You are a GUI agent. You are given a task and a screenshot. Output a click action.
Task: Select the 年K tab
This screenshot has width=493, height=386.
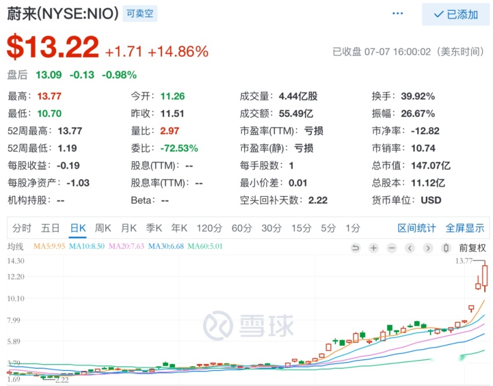click(179, 228)
